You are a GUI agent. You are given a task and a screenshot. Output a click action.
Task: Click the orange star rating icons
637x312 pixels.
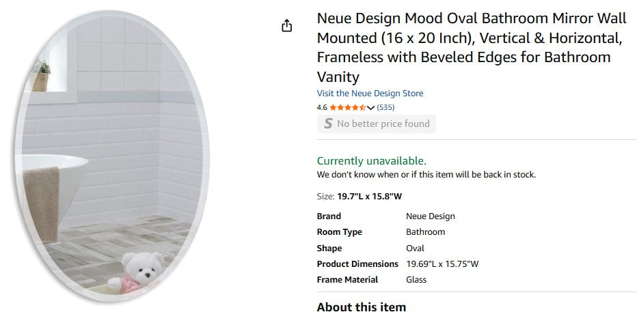pyautogui.click(x=347, y=107)
